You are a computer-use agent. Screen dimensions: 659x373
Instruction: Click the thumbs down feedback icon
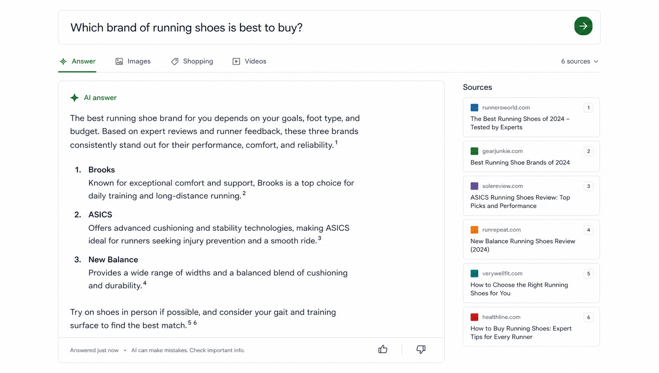(x=421, y=349)
